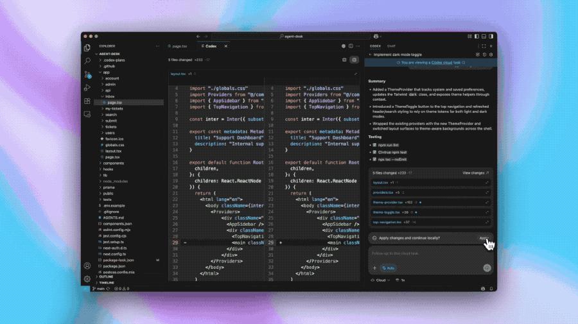The height and width of the screenshot is (324, 578).
Task: Open the Source Control view
Action: coord(87,74)
